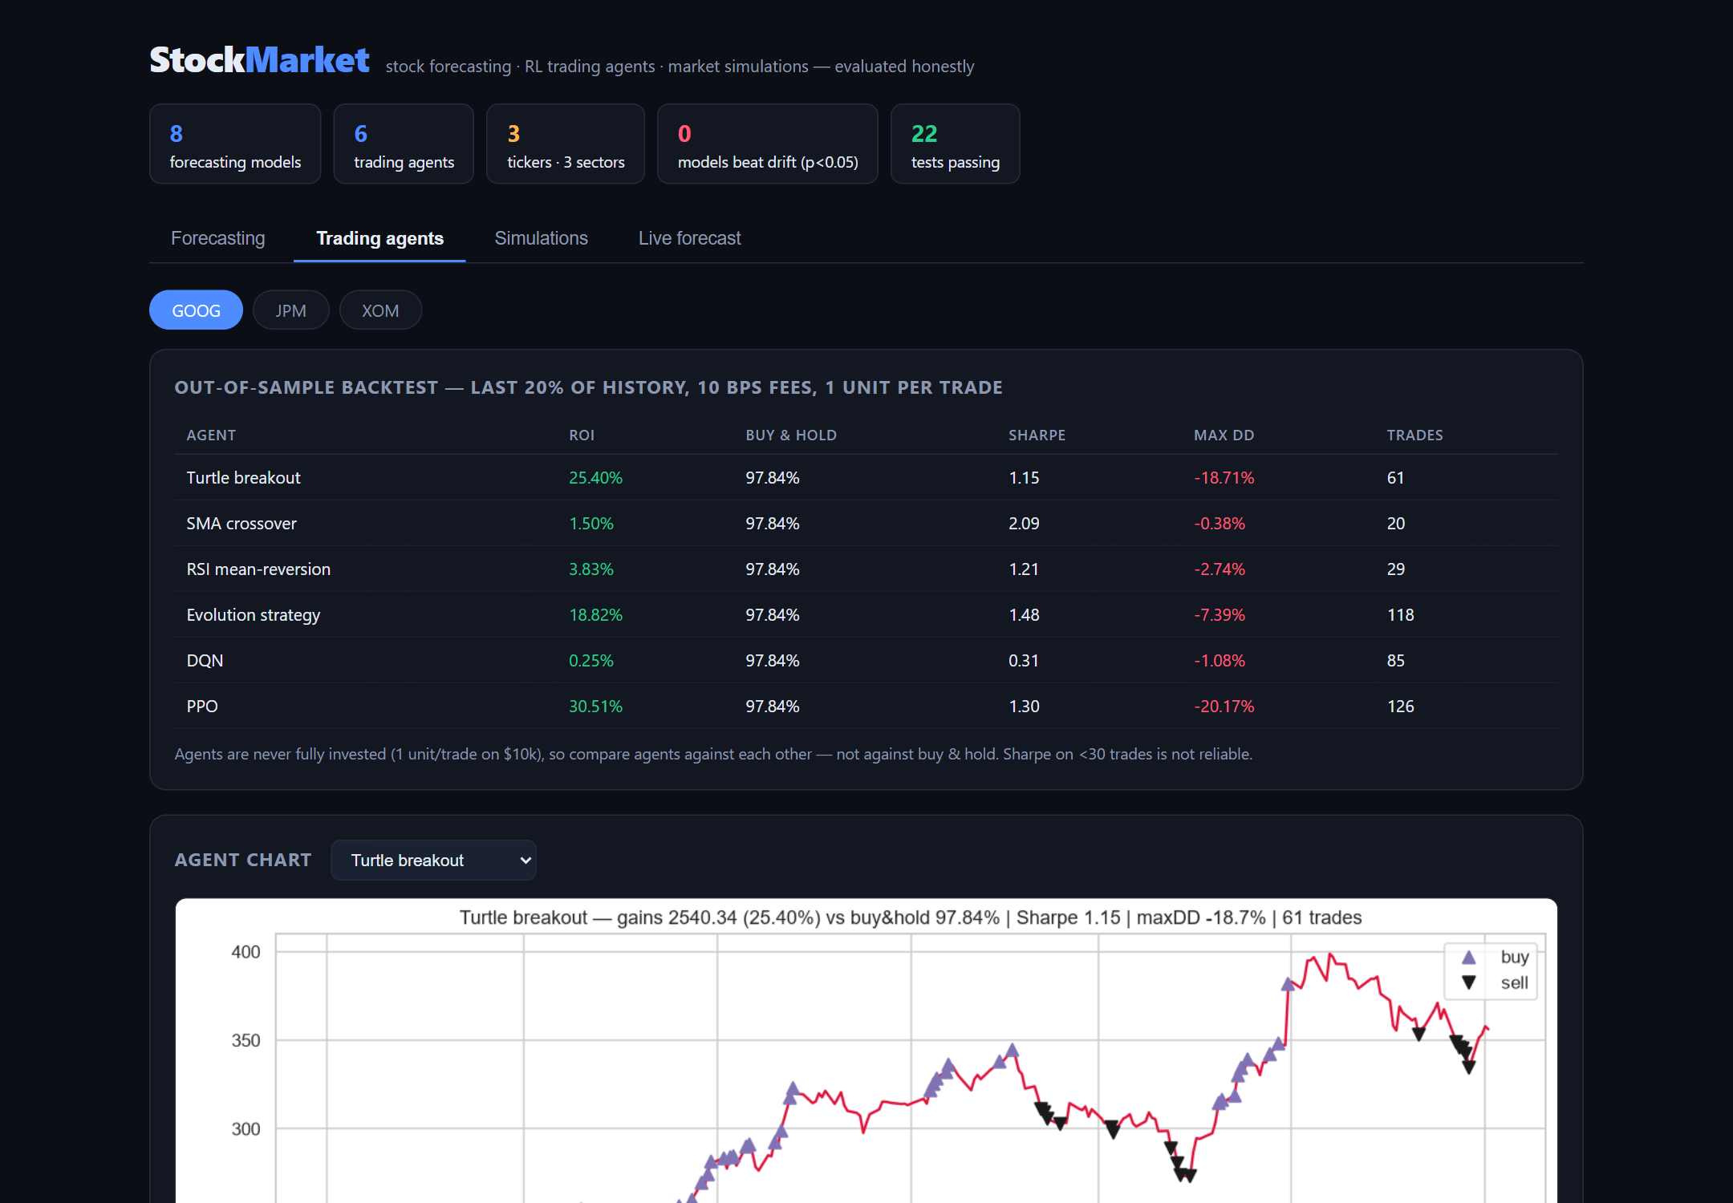Click the y-axis label 350
The height and width of the screenshot is (1203, 1733).
pyautogui.click(x=246, y=1041)
